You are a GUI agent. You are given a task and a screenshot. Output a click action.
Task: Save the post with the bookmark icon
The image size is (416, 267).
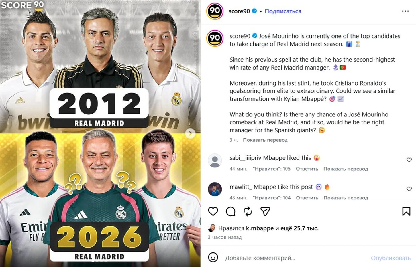point(406,211)
